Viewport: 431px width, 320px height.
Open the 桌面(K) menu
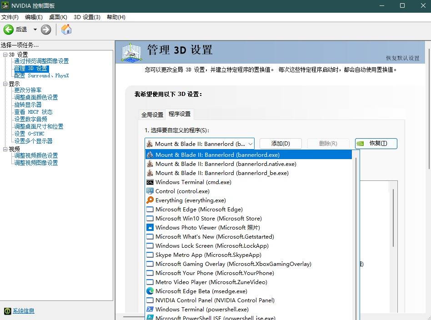[x=58, y=17]
